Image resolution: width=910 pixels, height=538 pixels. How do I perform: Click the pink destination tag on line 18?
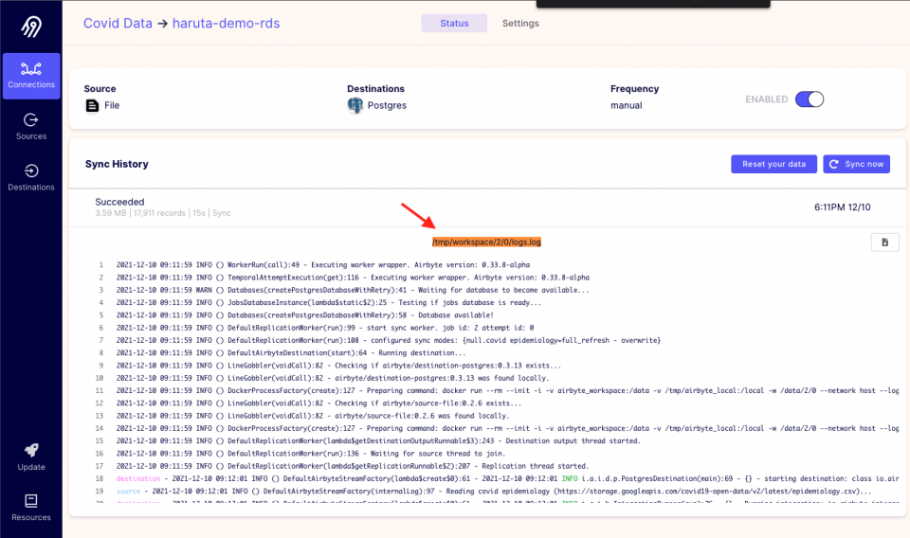[x=138, y=479]
